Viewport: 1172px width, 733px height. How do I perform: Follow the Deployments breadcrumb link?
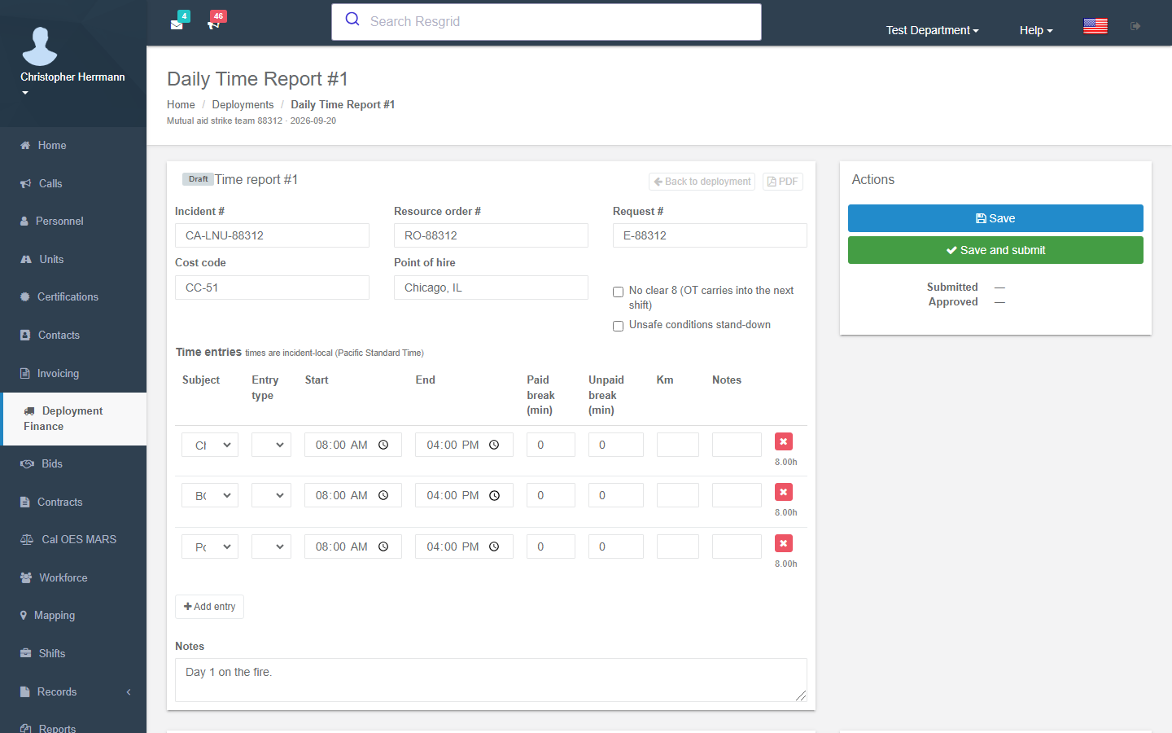pyautogui.click(x=243, y=104)
